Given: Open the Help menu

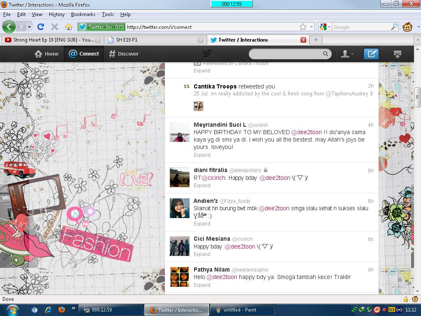Looking at the screenshot, I should click(x=125, y=14).
